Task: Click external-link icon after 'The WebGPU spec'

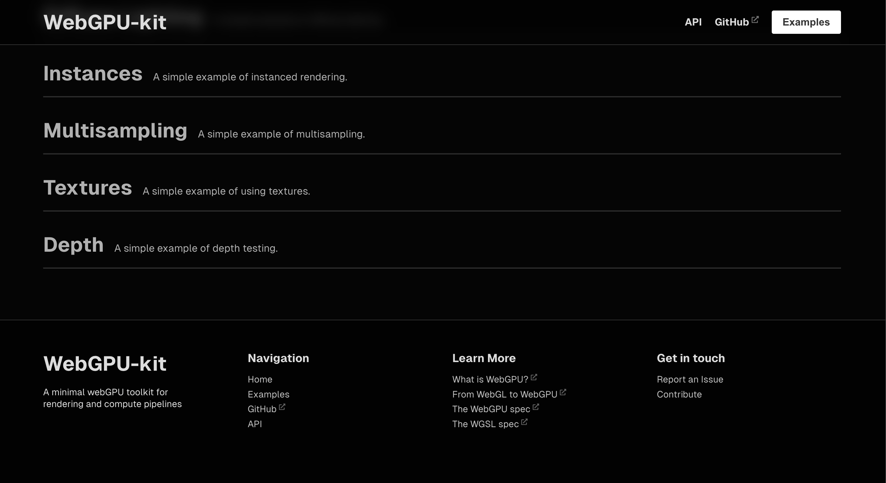Action: tap(536, 407)
